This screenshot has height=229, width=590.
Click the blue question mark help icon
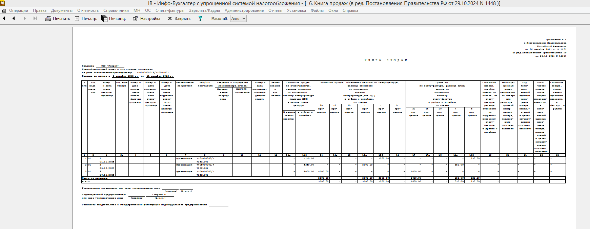(200, 19)
